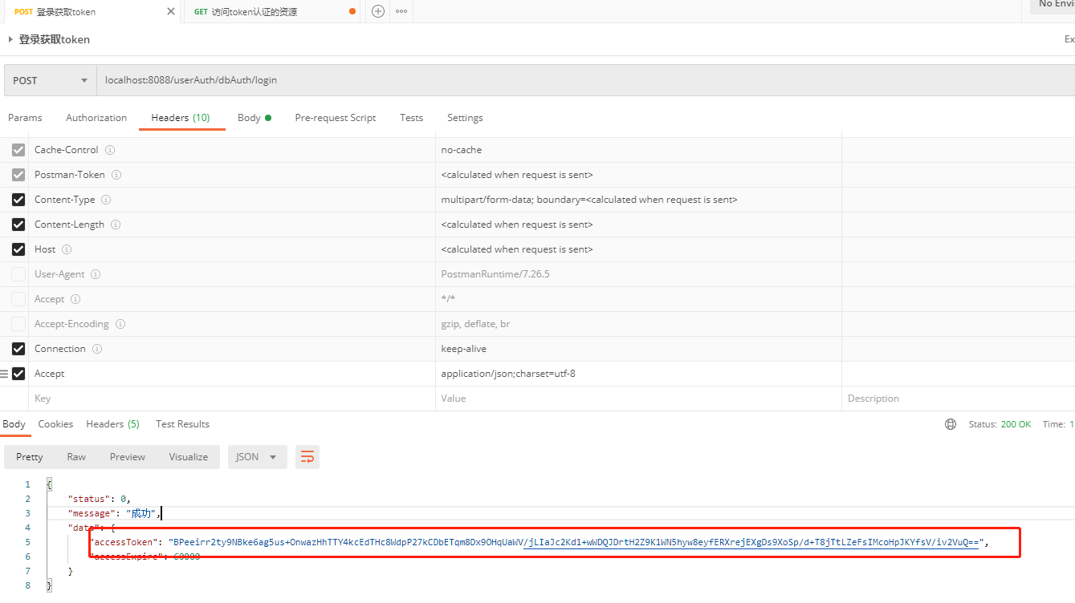
Task: Click the info icon next to Content-Length
Action: pyautogui.click(x=116, y=225)
